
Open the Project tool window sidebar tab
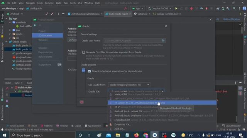[2, 17]
